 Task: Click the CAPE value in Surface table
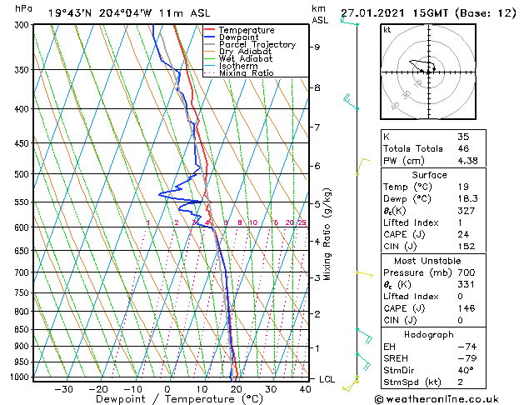coord(463,234)
